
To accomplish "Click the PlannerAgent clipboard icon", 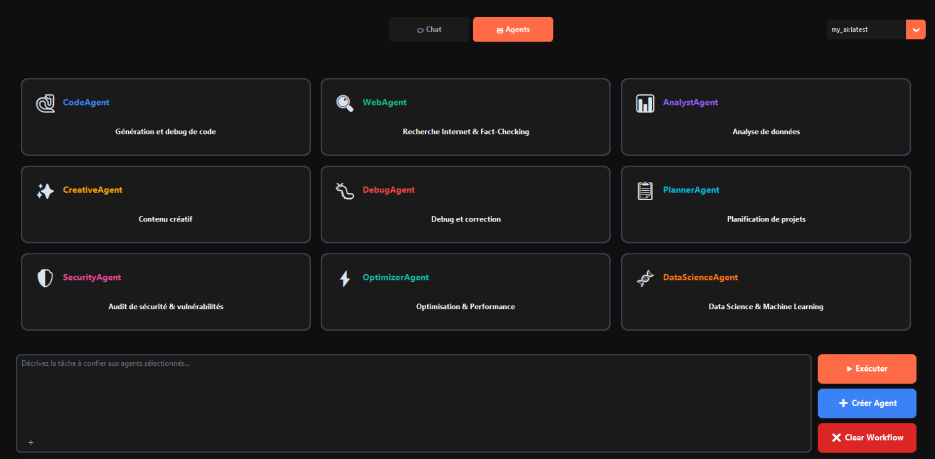I will (x=645, y=191).
